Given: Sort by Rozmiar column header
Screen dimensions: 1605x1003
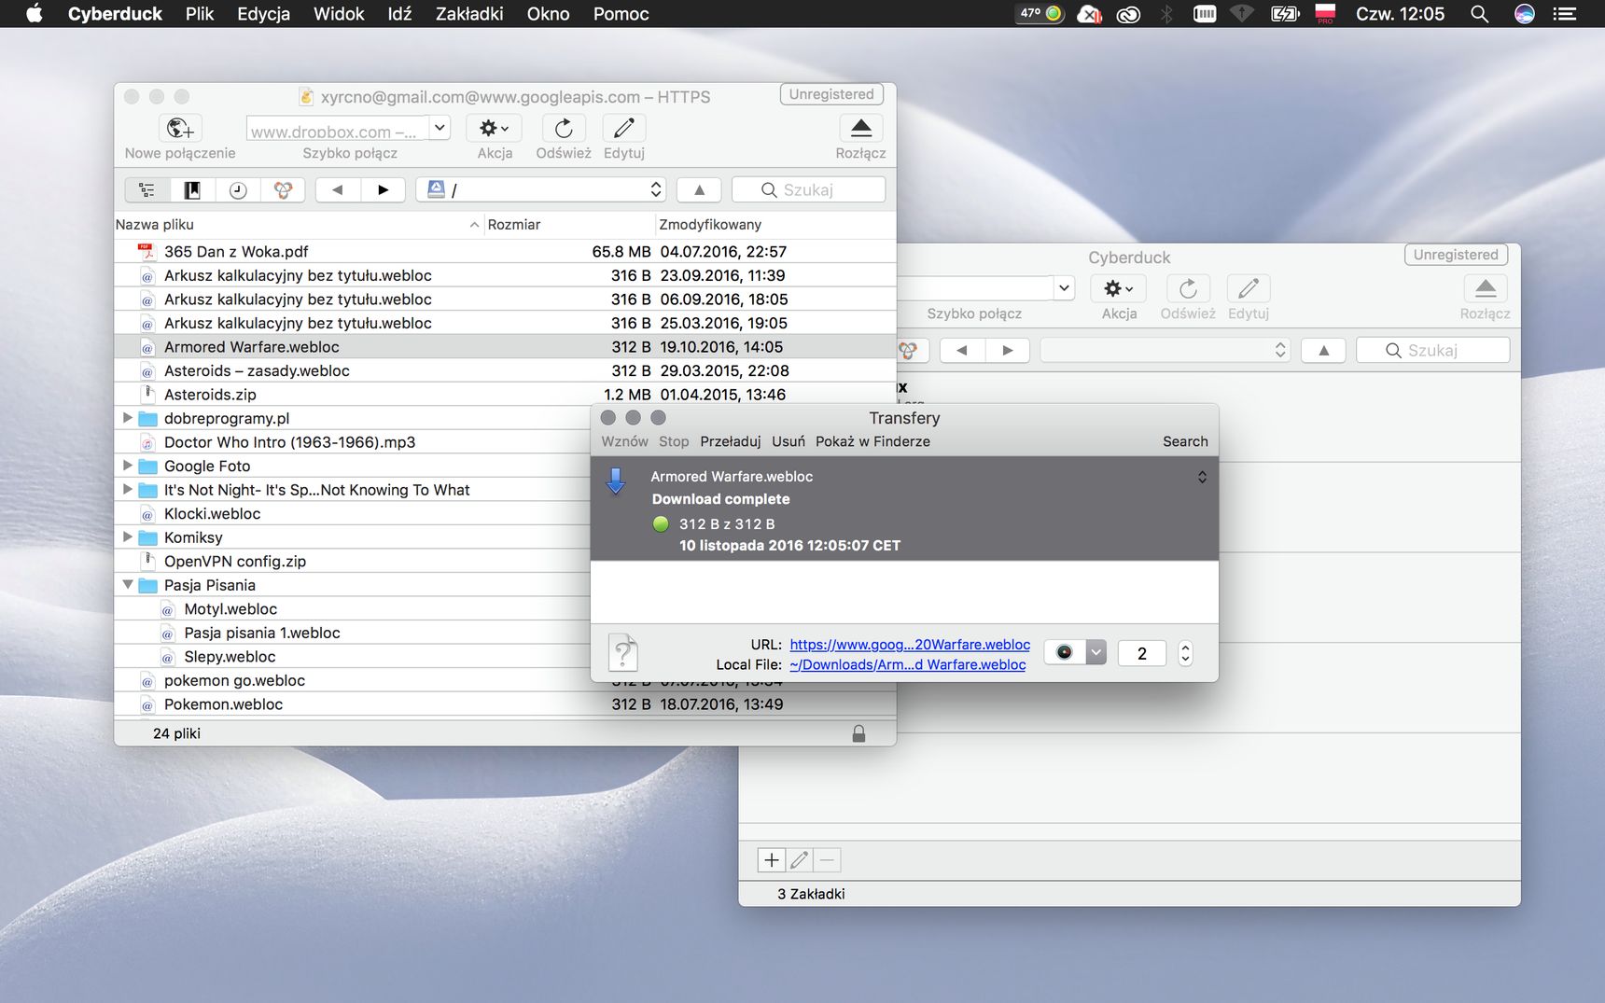Looking at the screenshot, I should pos(568,225).
